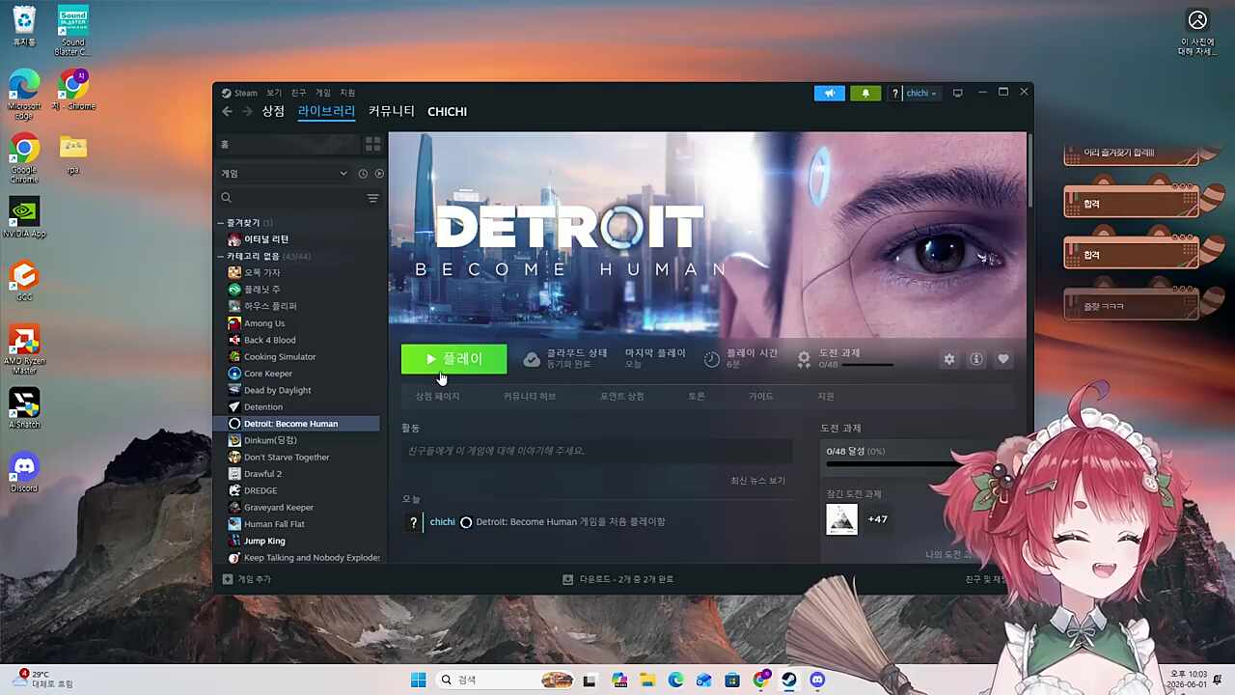The width and height of the screenshot is (1235, 695).
Task: Open the CHICHI profile tab
Action: point(448,112)
